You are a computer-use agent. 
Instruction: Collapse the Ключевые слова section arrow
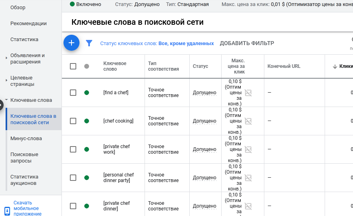pos(6,99)
